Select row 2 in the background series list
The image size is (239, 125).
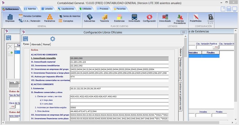point(17,52)
